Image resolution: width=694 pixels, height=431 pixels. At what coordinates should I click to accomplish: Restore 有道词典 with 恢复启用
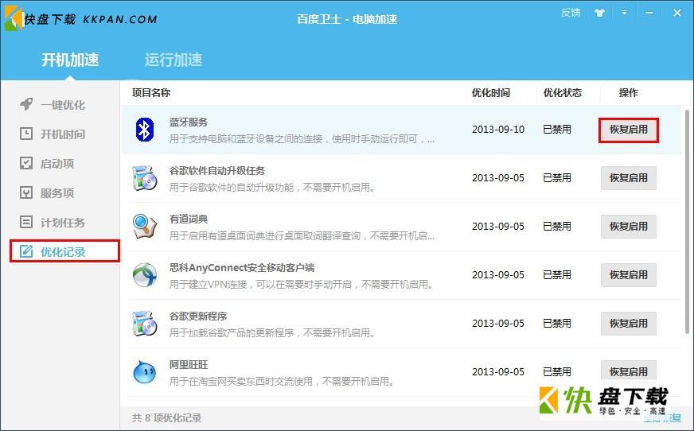coord(629,227)
